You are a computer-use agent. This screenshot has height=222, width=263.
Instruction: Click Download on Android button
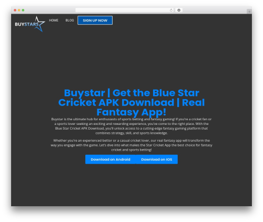coord(110,160)
